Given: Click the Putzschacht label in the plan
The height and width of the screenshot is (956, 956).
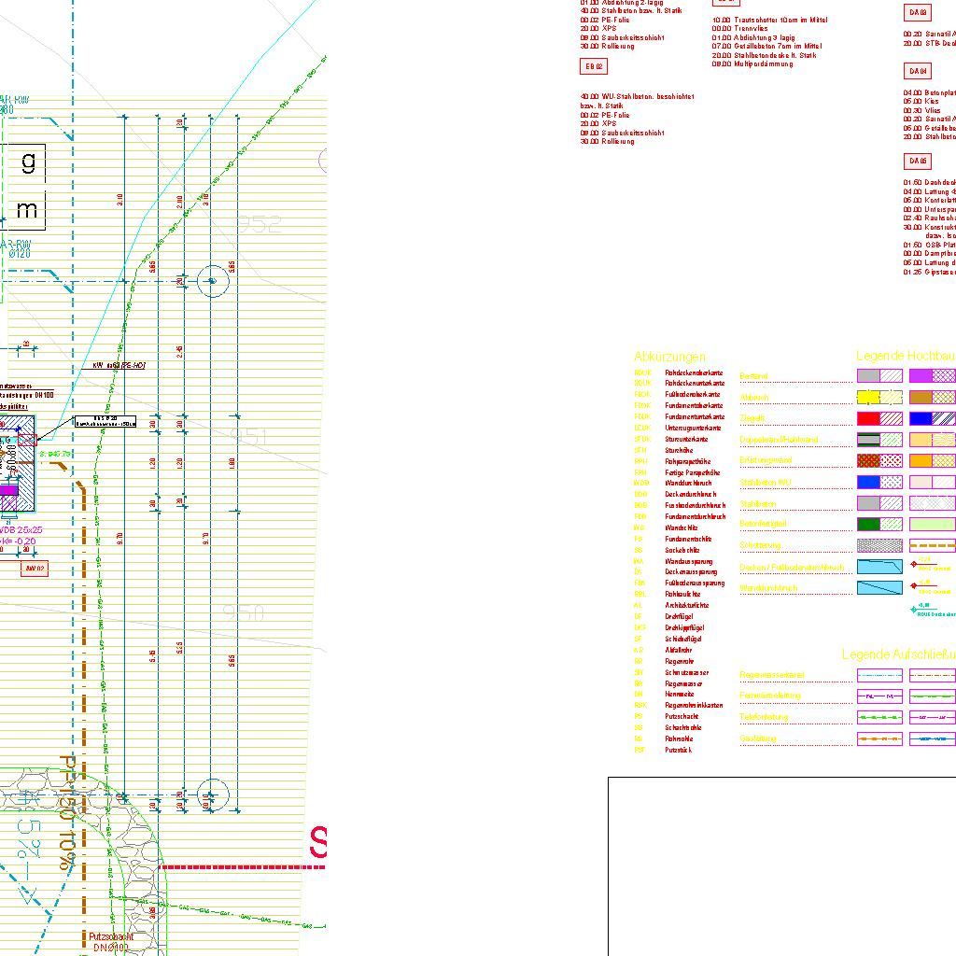Looking at the screenshot, I should [111, 935].
